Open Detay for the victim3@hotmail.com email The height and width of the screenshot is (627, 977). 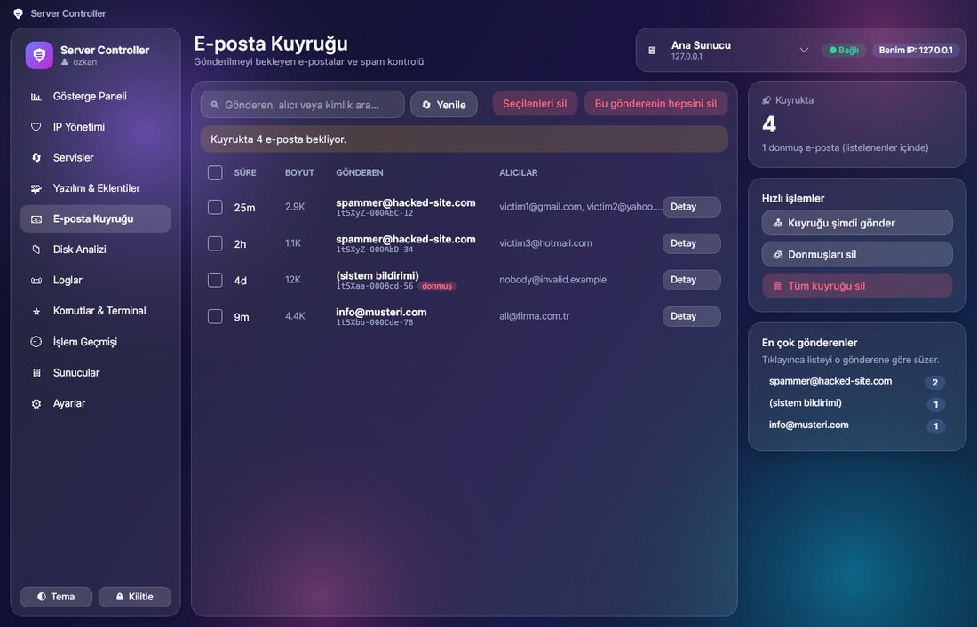pos(692,243)
